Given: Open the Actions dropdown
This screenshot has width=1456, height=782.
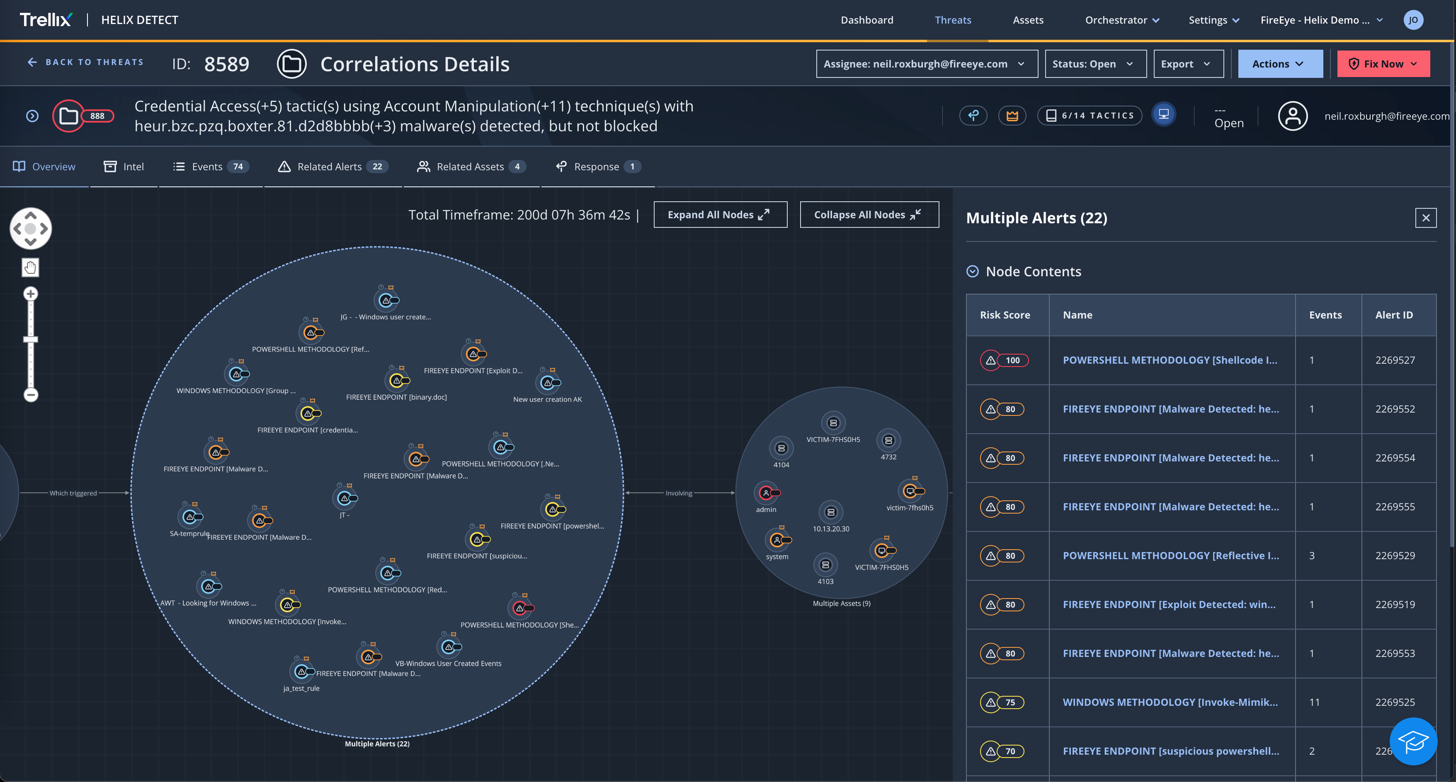Looking at the screenshot, I should [x=1280, y=64].
